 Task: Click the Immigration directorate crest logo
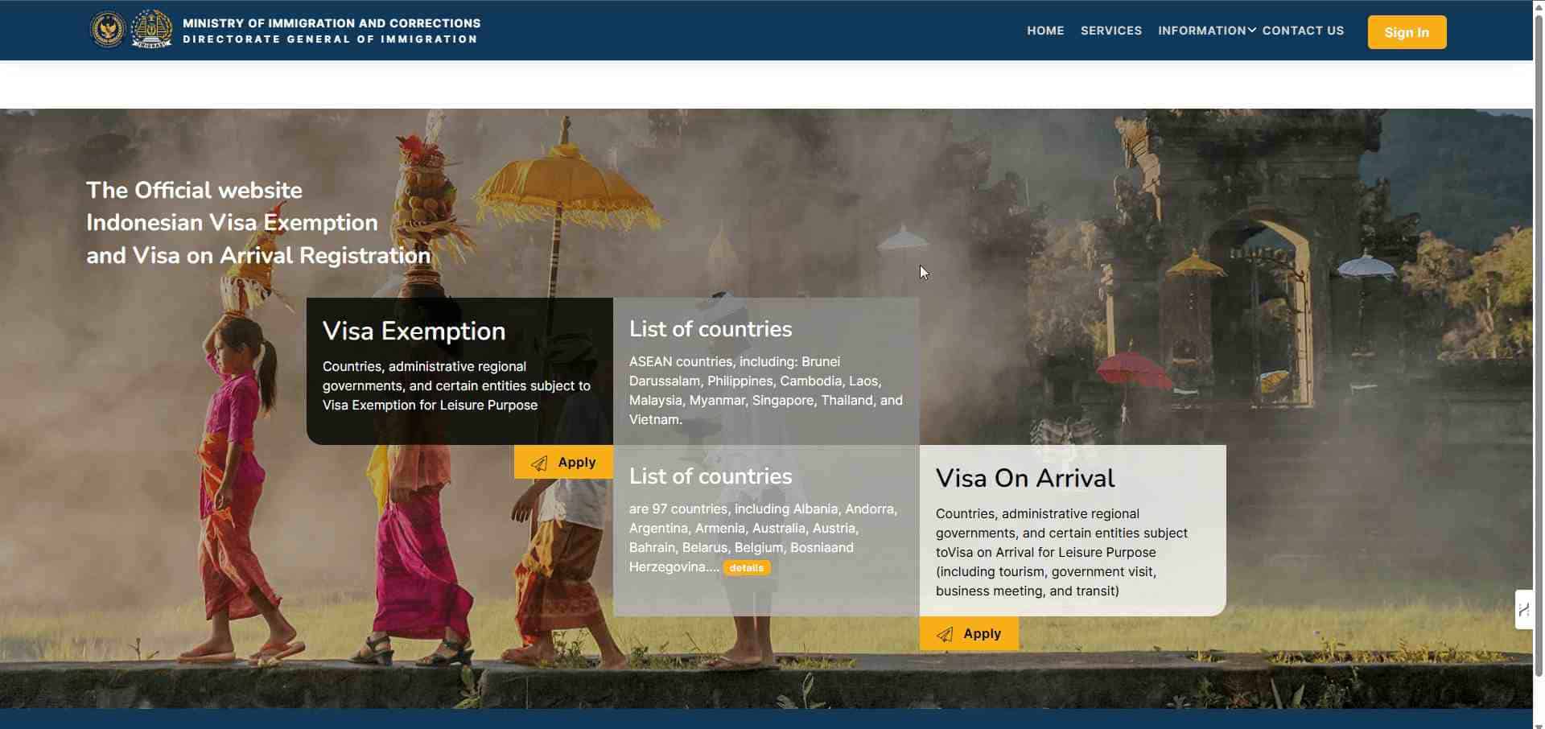point(151,30)
